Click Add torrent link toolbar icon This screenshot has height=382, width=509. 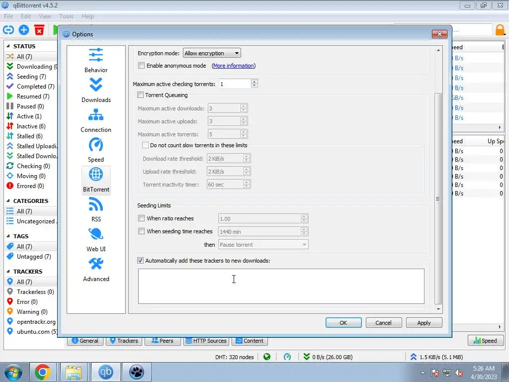8,30
